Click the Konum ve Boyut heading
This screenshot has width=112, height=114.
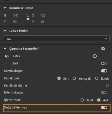point(21,8)
